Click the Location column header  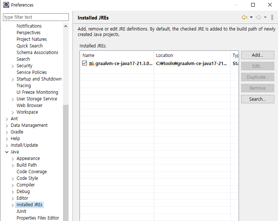192,56
